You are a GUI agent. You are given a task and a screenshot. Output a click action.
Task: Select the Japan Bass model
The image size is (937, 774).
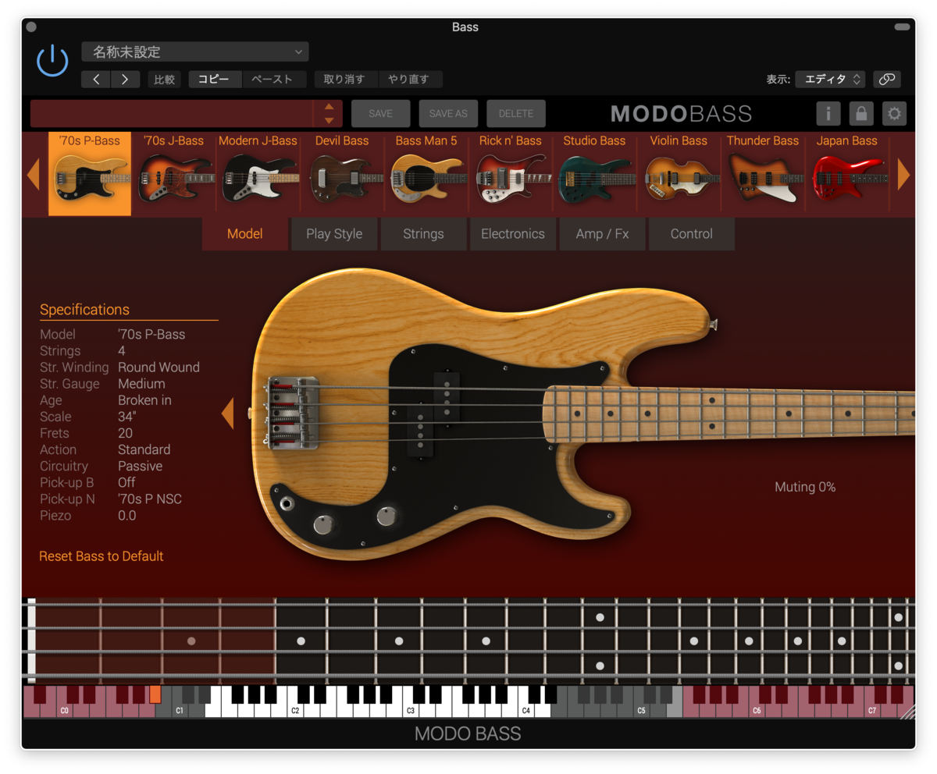click(847, 173)
